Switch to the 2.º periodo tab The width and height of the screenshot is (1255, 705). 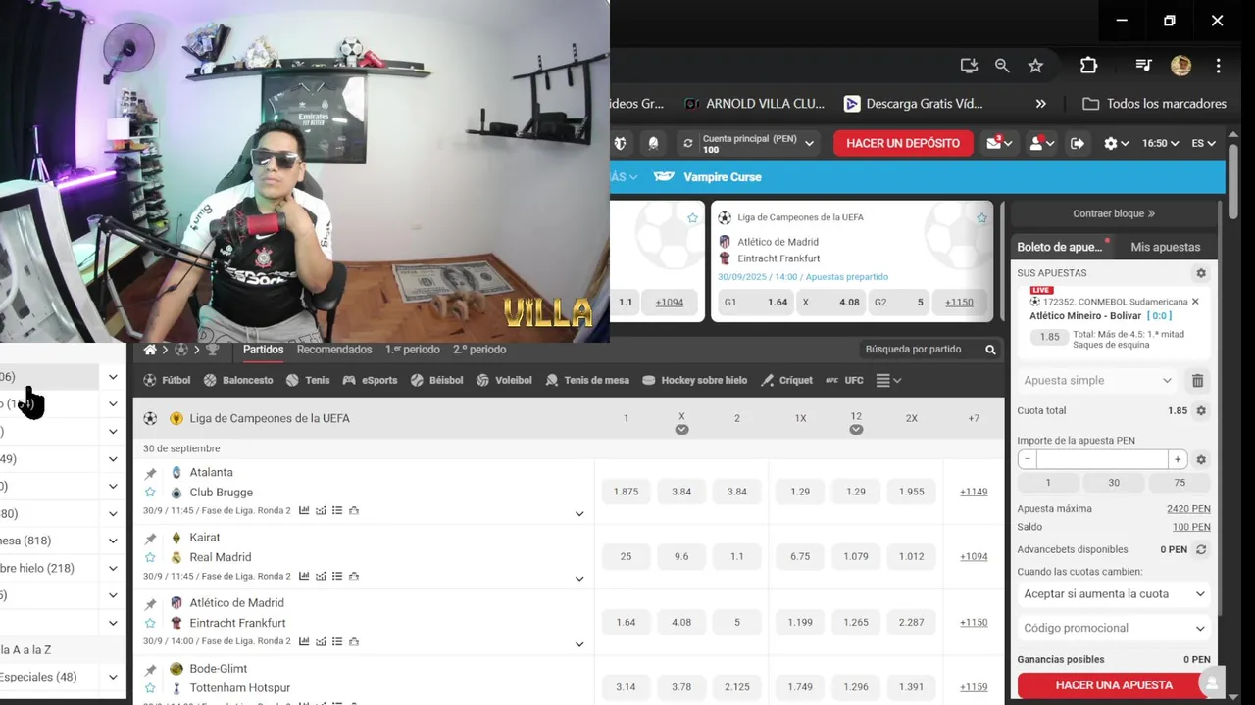click(x=479, y=350)
